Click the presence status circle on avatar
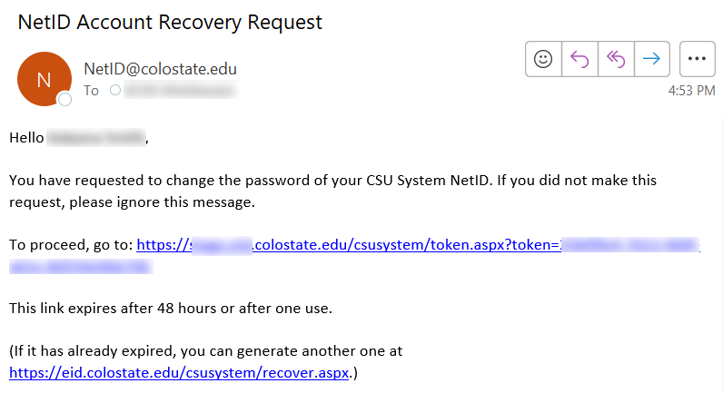 pos(64,99)
